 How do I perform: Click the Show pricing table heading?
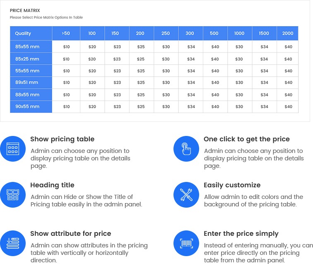coord(62,139)
